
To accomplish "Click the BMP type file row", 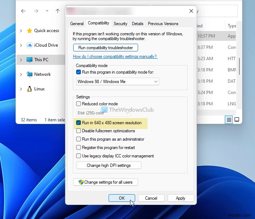I will coord(216,70).
